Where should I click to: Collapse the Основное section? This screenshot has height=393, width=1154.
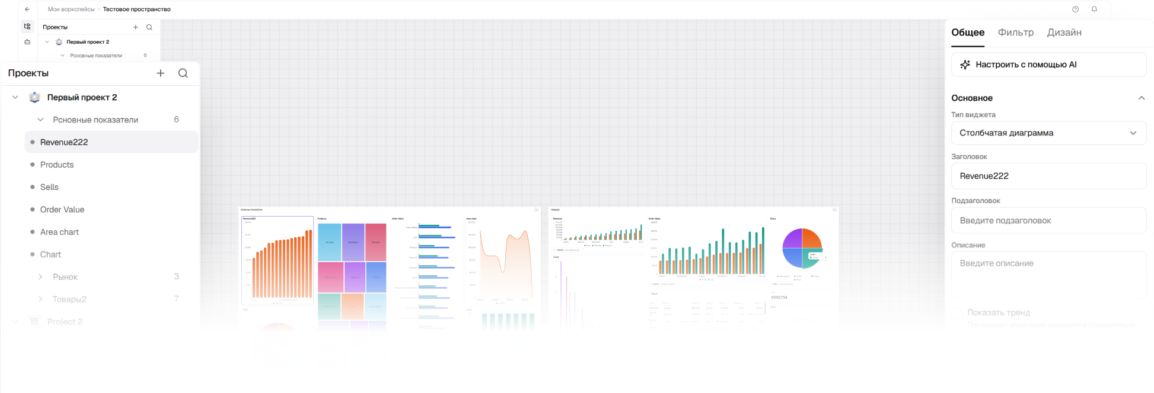1142,98
